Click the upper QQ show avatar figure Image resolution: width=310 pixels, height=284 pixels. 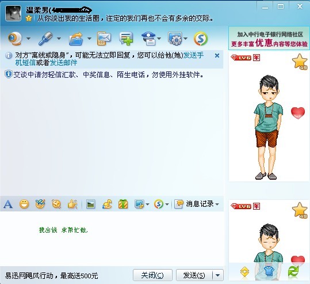pyautogui.click(x=269, y=127)
